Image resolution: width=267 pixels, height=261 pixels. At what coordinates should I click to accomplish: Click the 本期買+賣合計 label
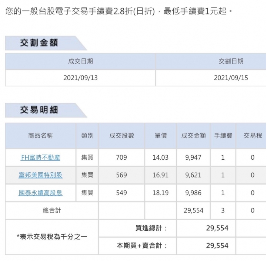pyautogui.click(x=142, y=246)
